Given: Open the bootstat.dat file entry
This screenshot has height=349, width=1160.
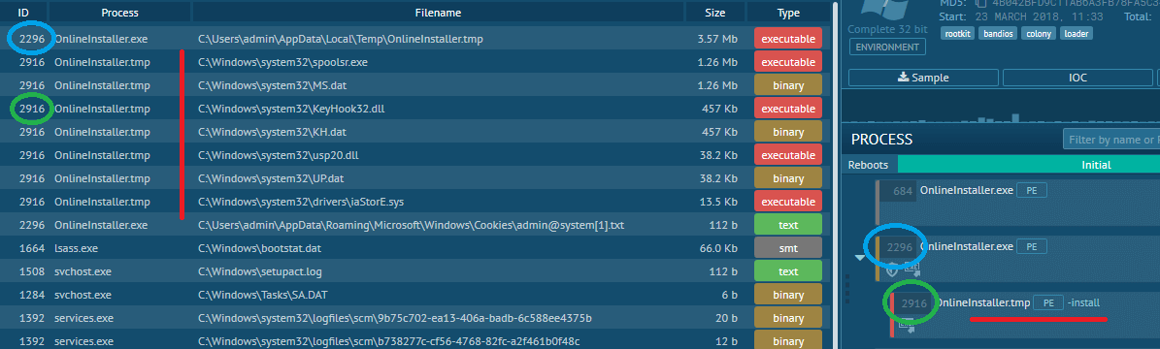Looking at the screenshot, I should (x=259, y=248).
